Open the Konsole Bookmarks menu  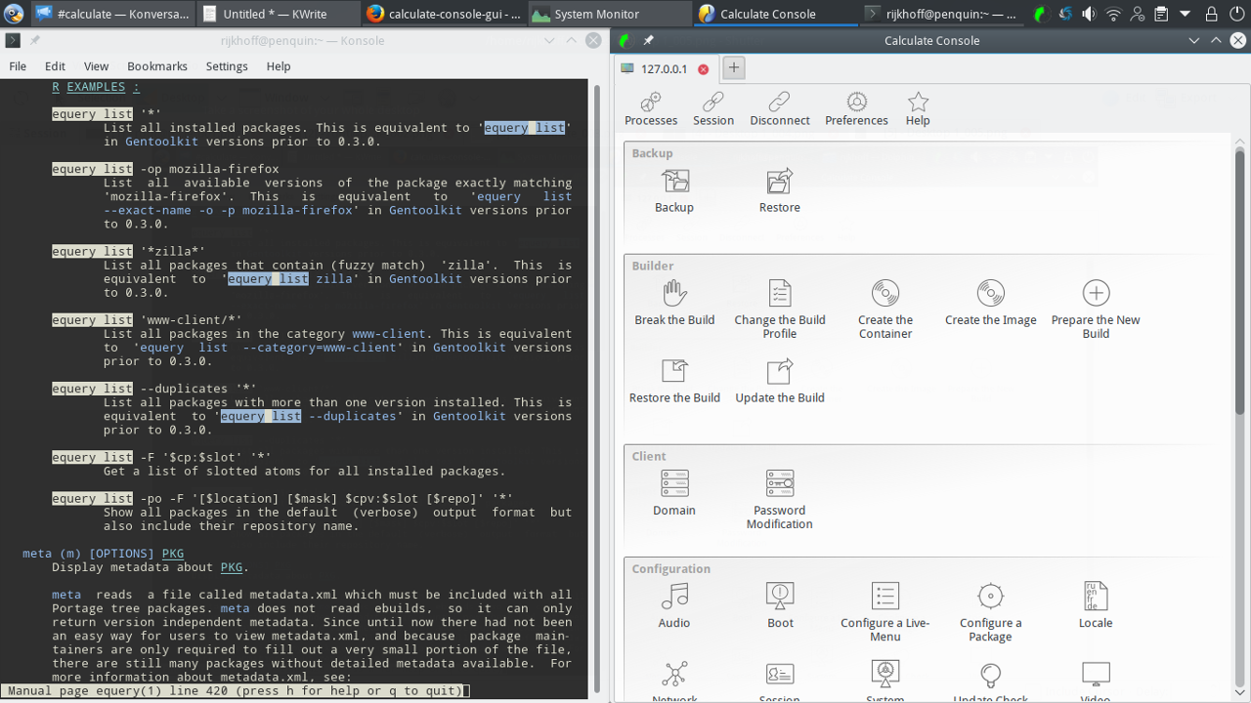(157, 66)
